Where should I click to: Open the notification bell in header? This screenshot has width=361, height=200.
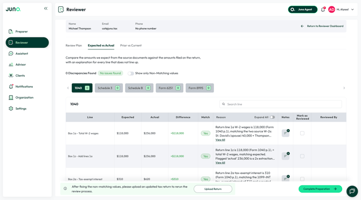pos(323,10)
